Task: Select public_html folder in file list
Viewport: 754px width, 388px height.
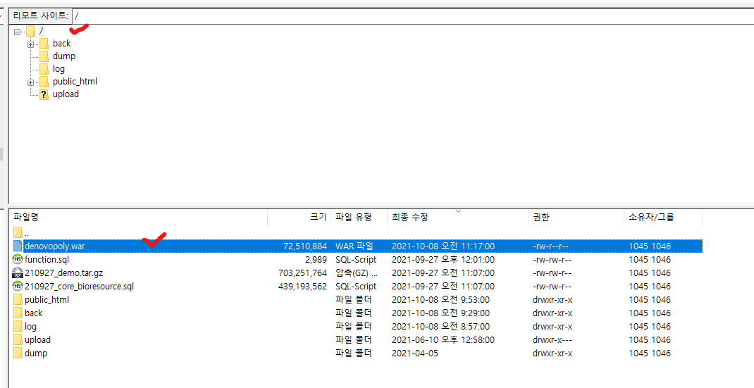Action: [x=357, y=299]
